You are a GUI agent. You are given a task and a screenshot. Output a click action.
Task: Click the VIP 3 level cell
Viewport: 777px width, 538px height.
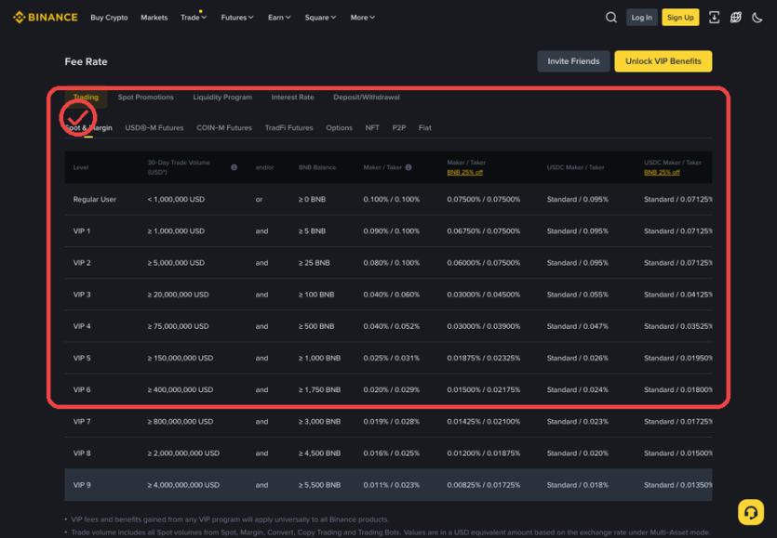[x=82, y=294]
